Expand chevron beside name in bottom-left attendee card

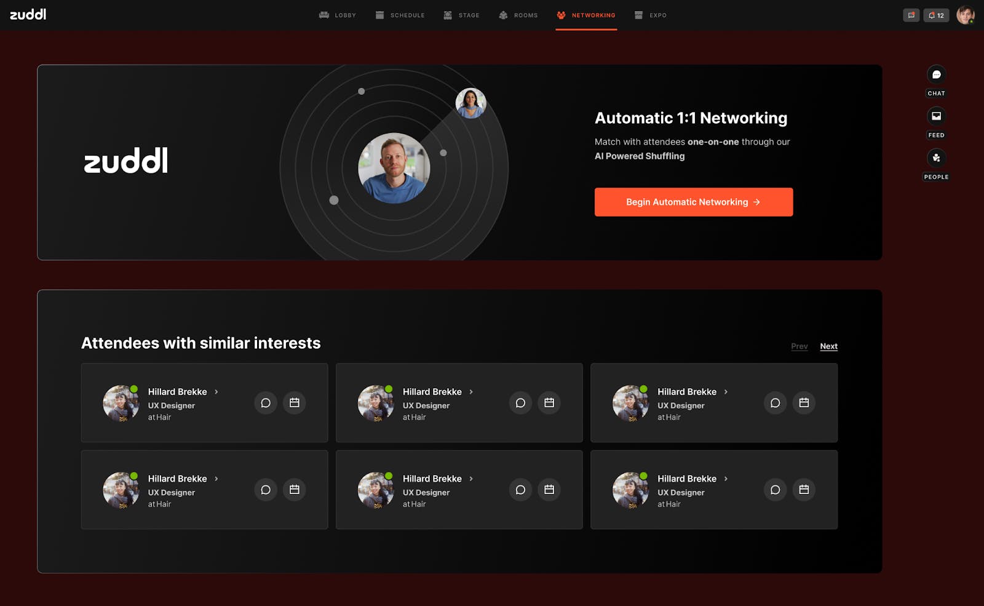coord(216,479)
